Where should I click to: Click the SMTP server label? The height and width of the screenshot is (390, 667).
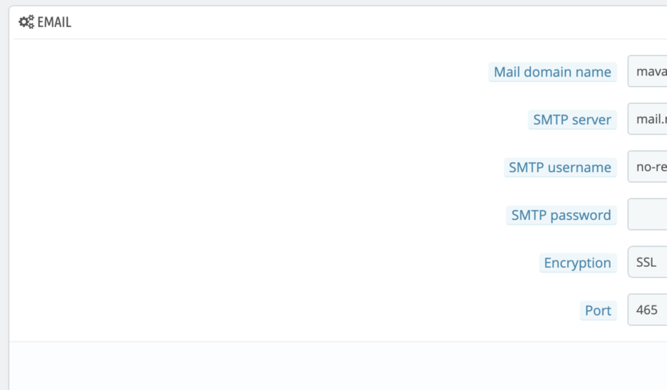pyautogui.click(x=572, y=120)
